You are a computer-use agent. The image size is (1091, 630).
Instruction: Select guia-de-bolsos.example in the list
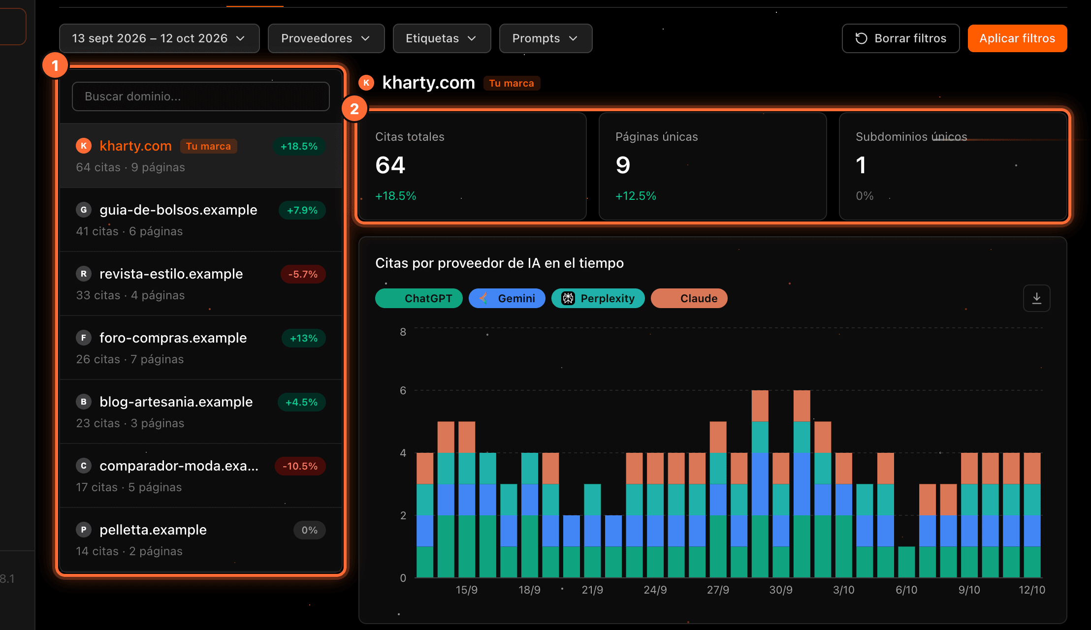(x=201, y=220)
